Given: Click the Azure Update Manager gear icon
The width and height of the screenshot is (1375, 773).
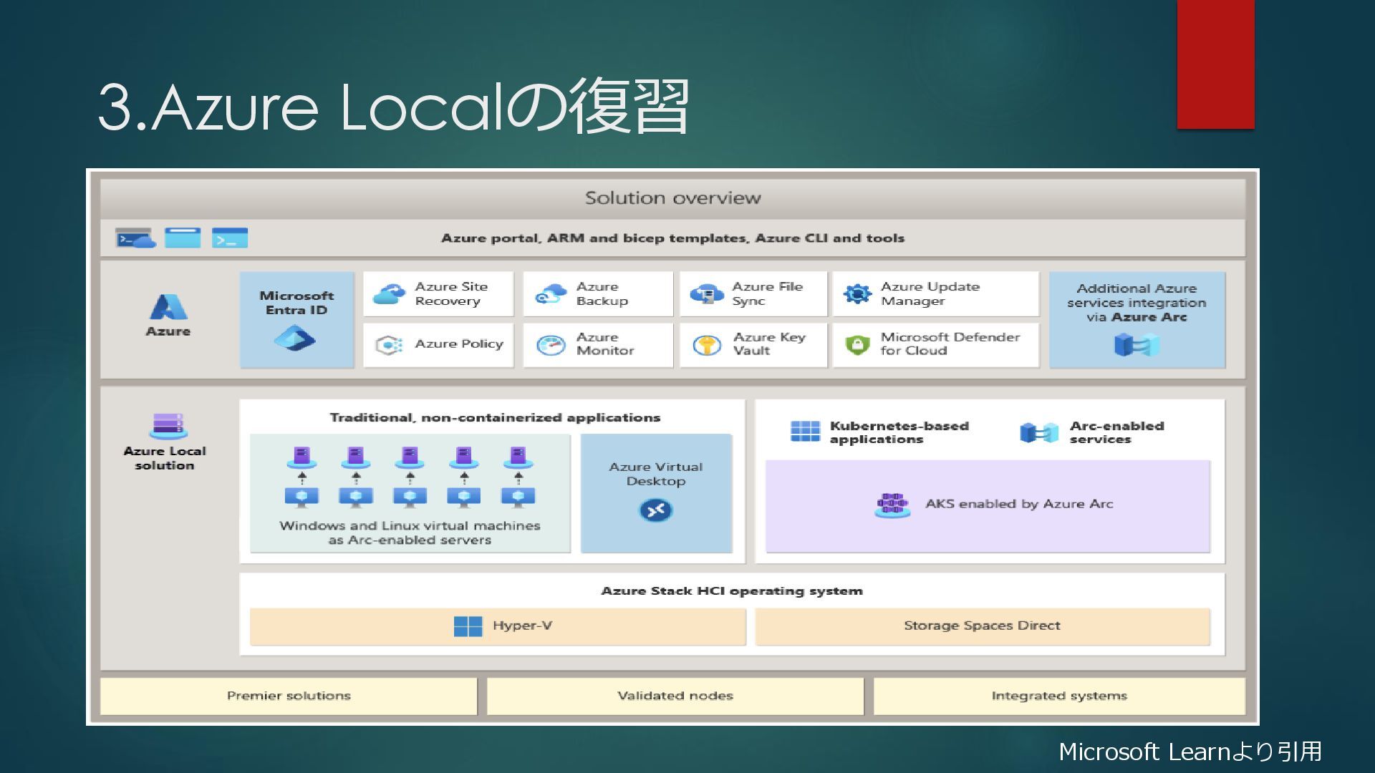Looking at the screenshot, I should point(857,293).
